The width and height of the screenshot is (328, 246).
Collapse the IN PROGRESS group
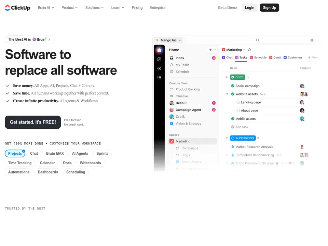(227, 138)
